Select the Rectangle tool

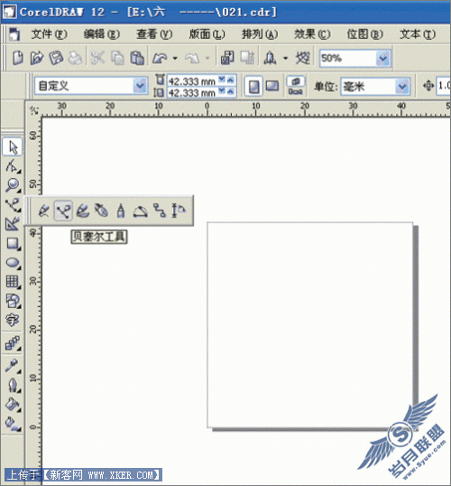click(x=13, y=244)
